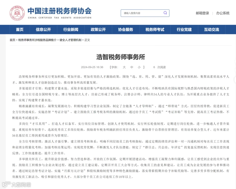The height and width of the screenshot is (189, 236).
Task: Open the 信息公开 menu
Action: [x=43, y=30]
